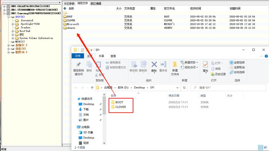The width and height of the screenshot is (269, 151).
Task: Click the Properties checkmark icon
Action: pyautogui.click(x=205, y=65)
